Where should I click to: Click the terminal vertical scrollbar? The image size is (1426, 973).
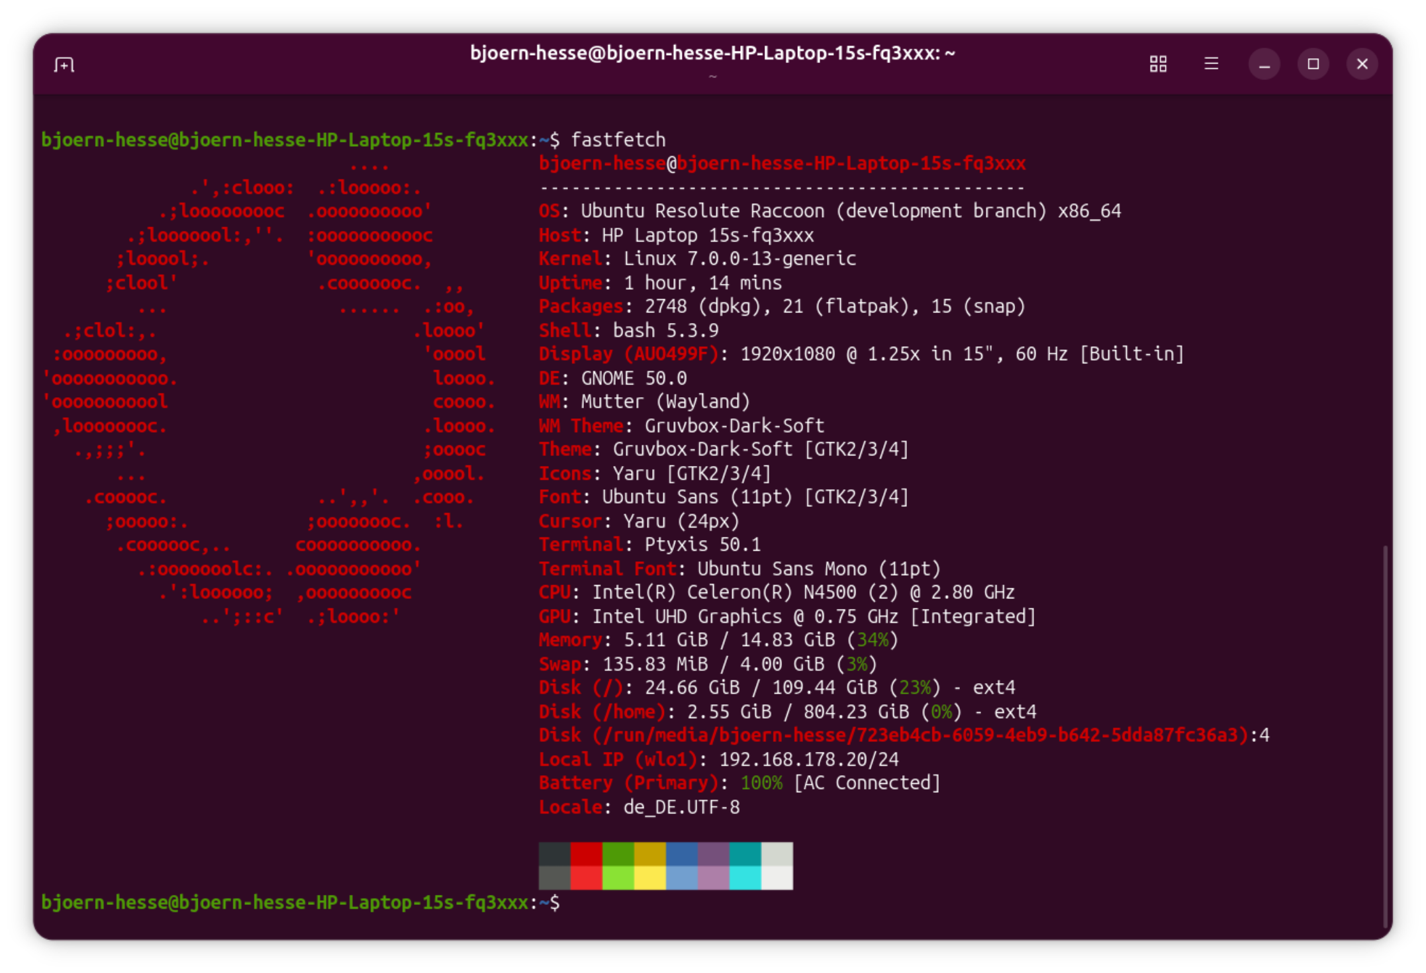(x=1384, y=735)
